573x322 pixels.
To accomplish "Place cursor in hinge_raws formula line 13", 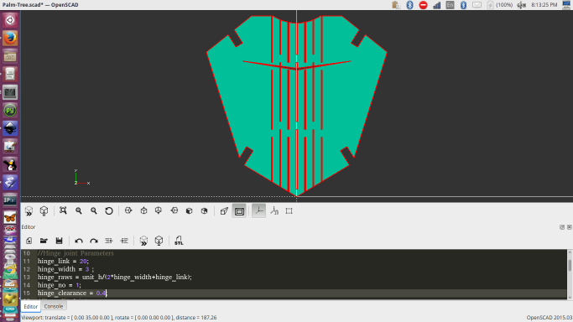I will coord(114,277).
